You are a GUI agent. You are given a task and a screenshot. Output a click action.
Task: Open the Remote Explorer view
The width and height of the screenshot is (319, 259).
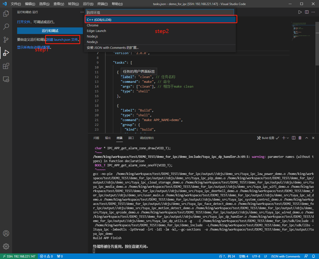(x=6, y=79)
